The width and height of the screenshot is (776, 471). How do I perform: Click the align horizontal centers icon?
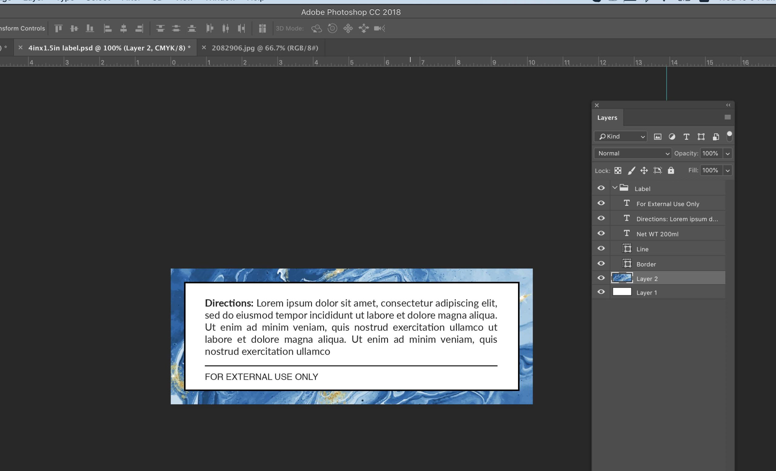[x=123, y=29]
